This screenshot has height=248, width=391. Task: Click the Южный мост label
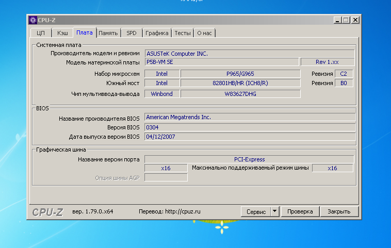[x=123, y=83]
